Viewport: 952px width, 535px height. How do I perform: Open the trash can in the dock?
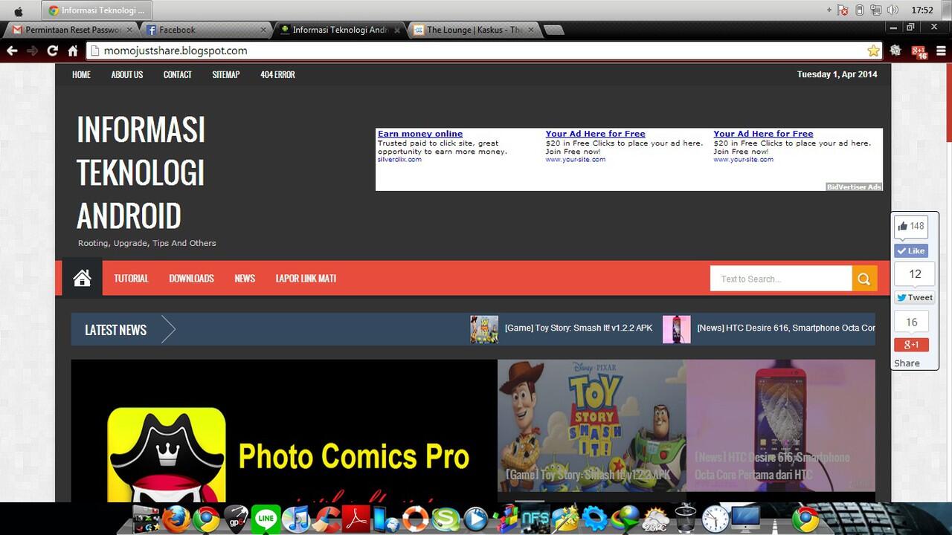(685, 518)
